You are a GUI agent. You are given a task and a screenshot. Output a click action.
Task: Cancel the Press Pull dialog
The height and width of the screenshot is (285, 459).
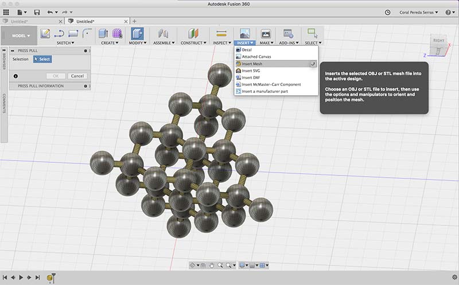pyautogui.click(x=77, y=76)
